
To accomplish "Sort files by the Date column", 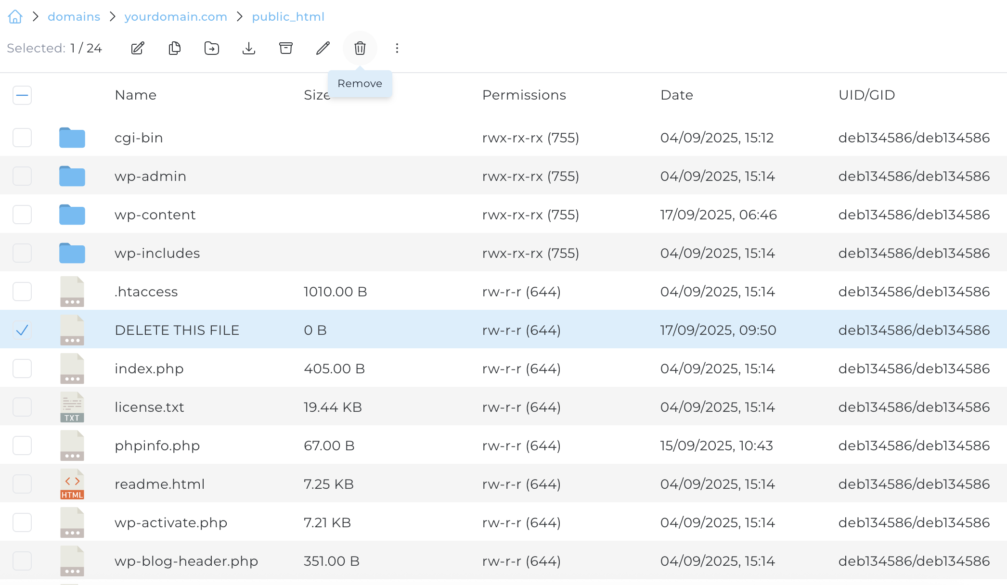I will (677, 95).
